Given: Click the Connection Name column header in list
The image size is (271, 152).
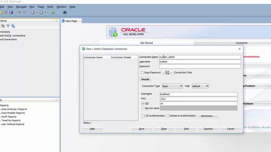Looking at the screenshot, I should 97,57.
